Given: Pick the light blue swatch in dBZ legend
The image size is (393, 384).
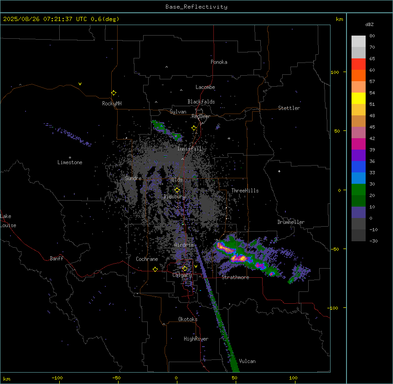Looking at the screenshot, I should pos(358,178).
